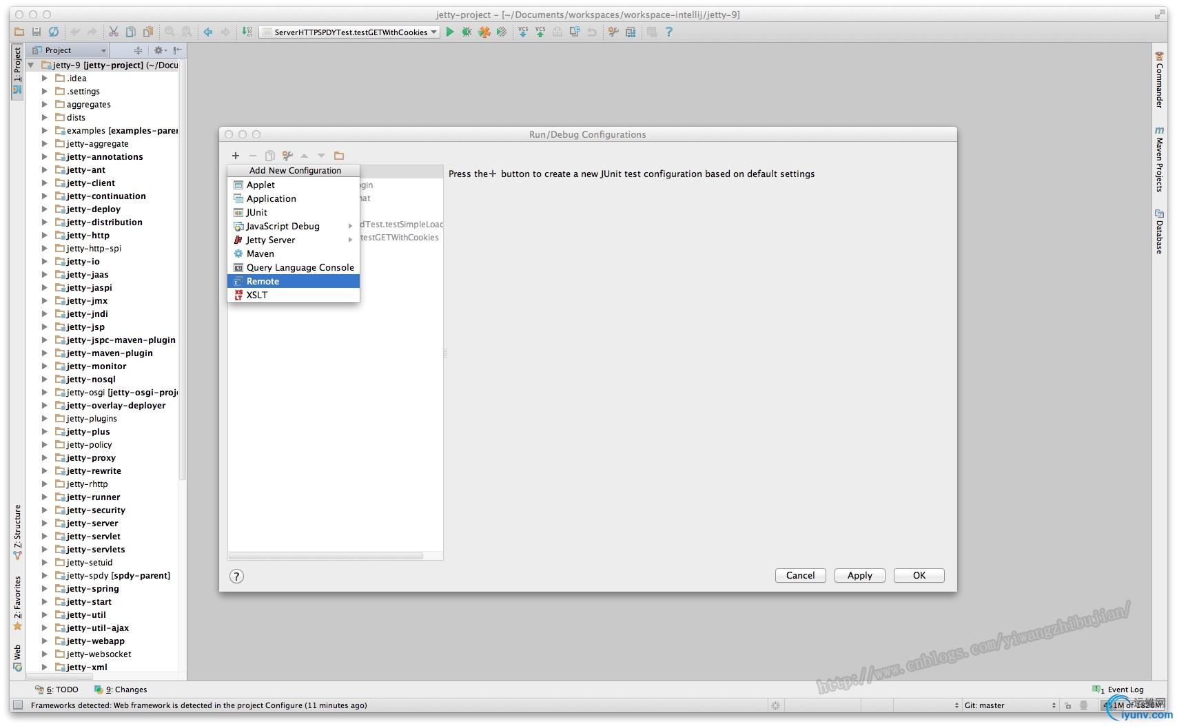Screen dimensions: 1177x726
Task: Toggle the Commander tool window
Action: [1159, 80]
